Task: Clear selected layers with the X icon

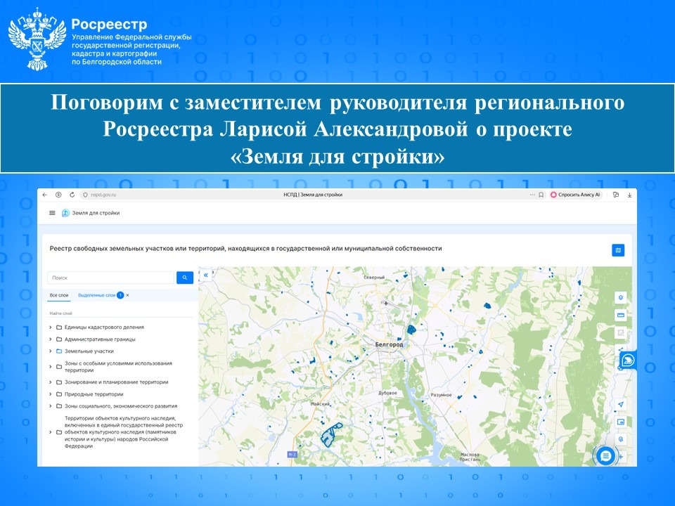Action: (127, 295)
